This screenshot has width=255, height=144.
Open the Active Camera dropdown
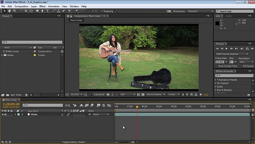point(156,94)
